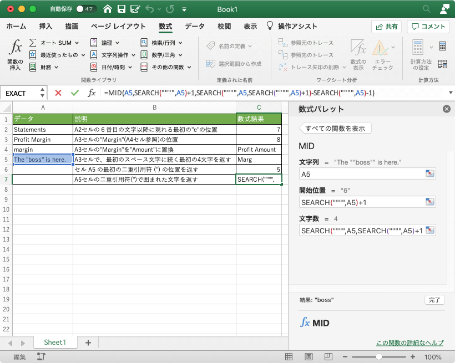Select the Sheet1 tab
The height and width of the screenshot is (363, 455).
point(55,342)
